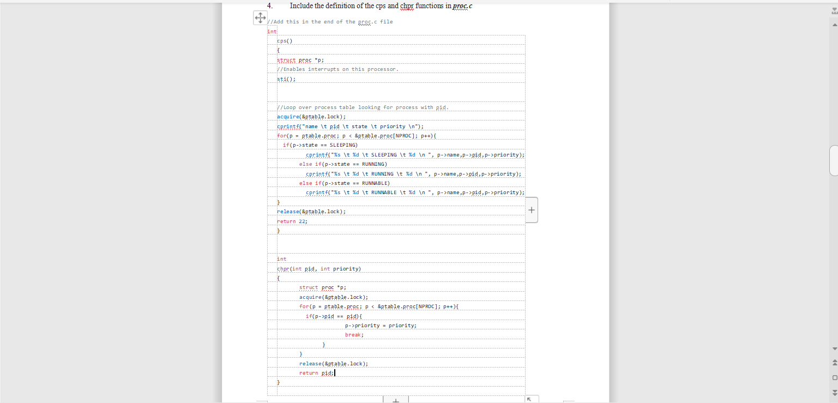Click the 'cps()' function name
This screenshot has width=838, height=403.
pyautogui.click(x=284, y=40)
